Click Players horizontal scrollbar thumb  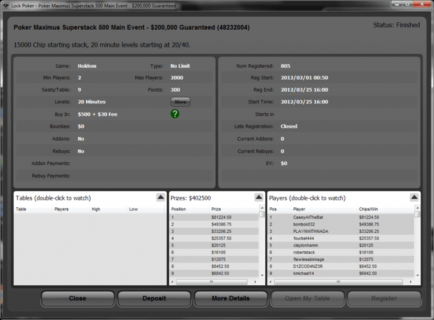339,282
